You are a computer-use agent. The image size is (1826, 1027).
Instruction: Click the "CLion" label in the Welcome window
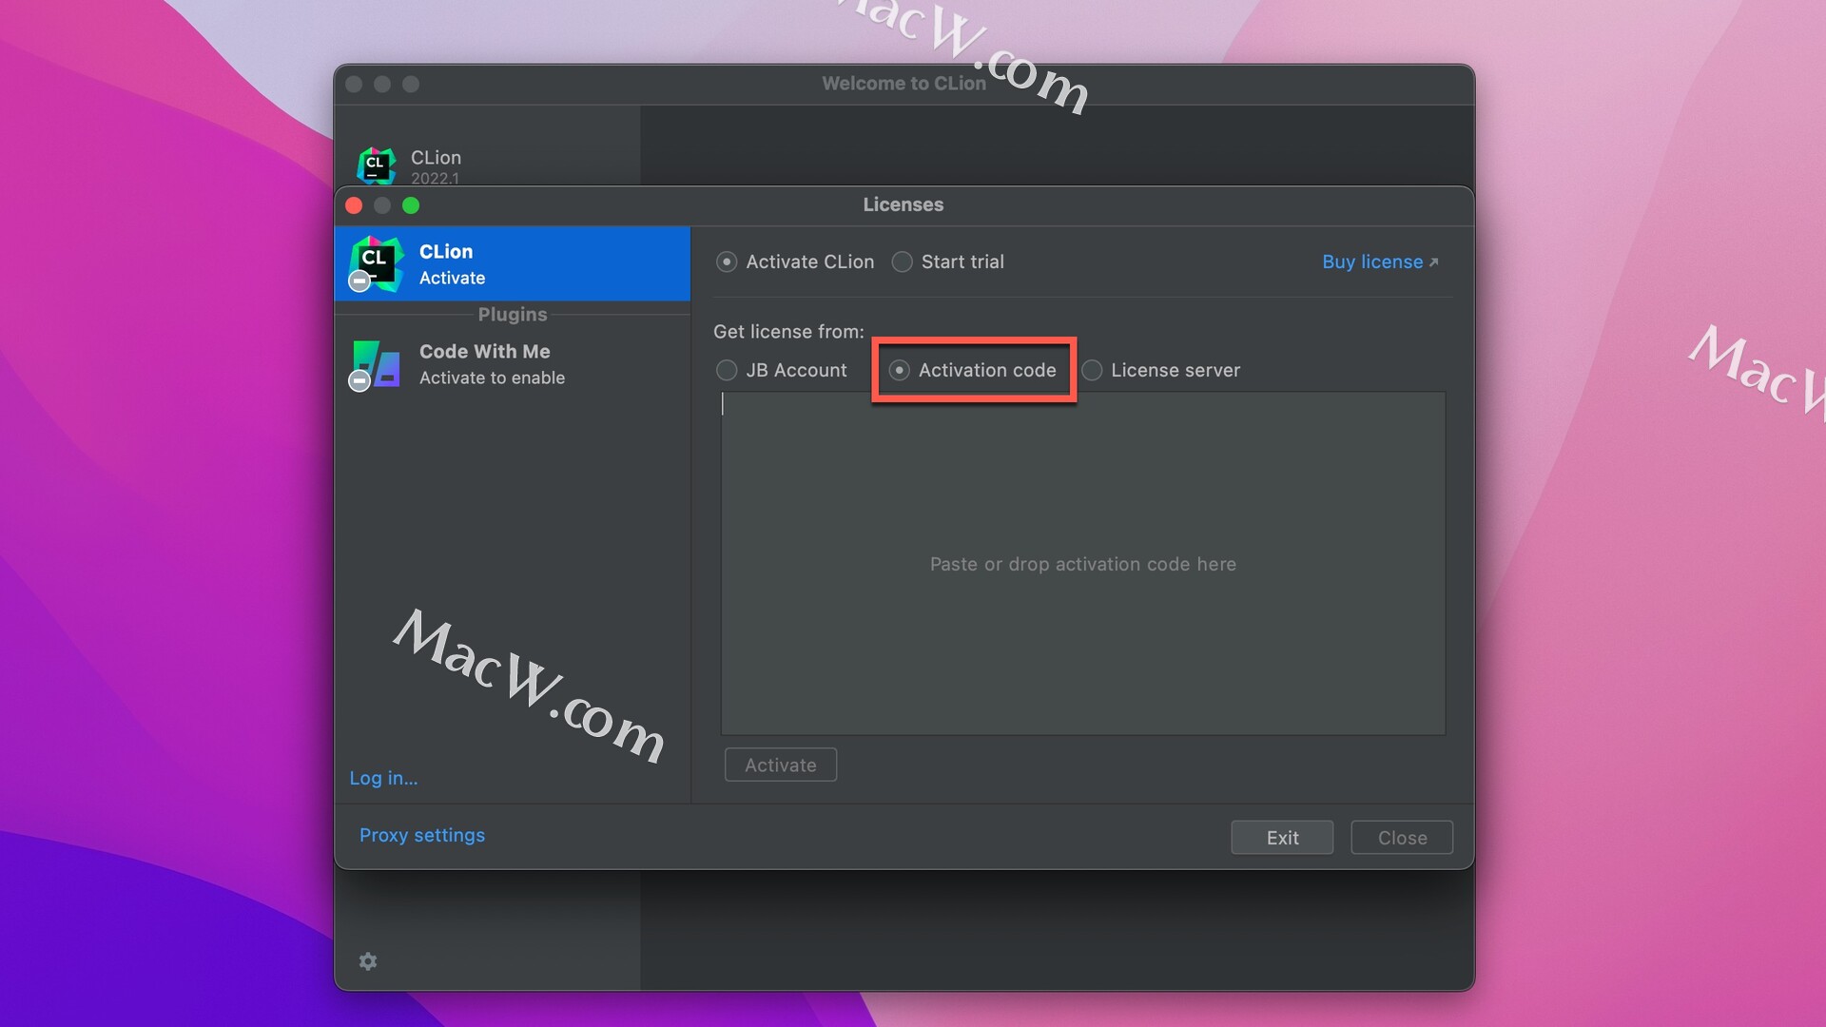pyautogui.click(x=436, y=157)
